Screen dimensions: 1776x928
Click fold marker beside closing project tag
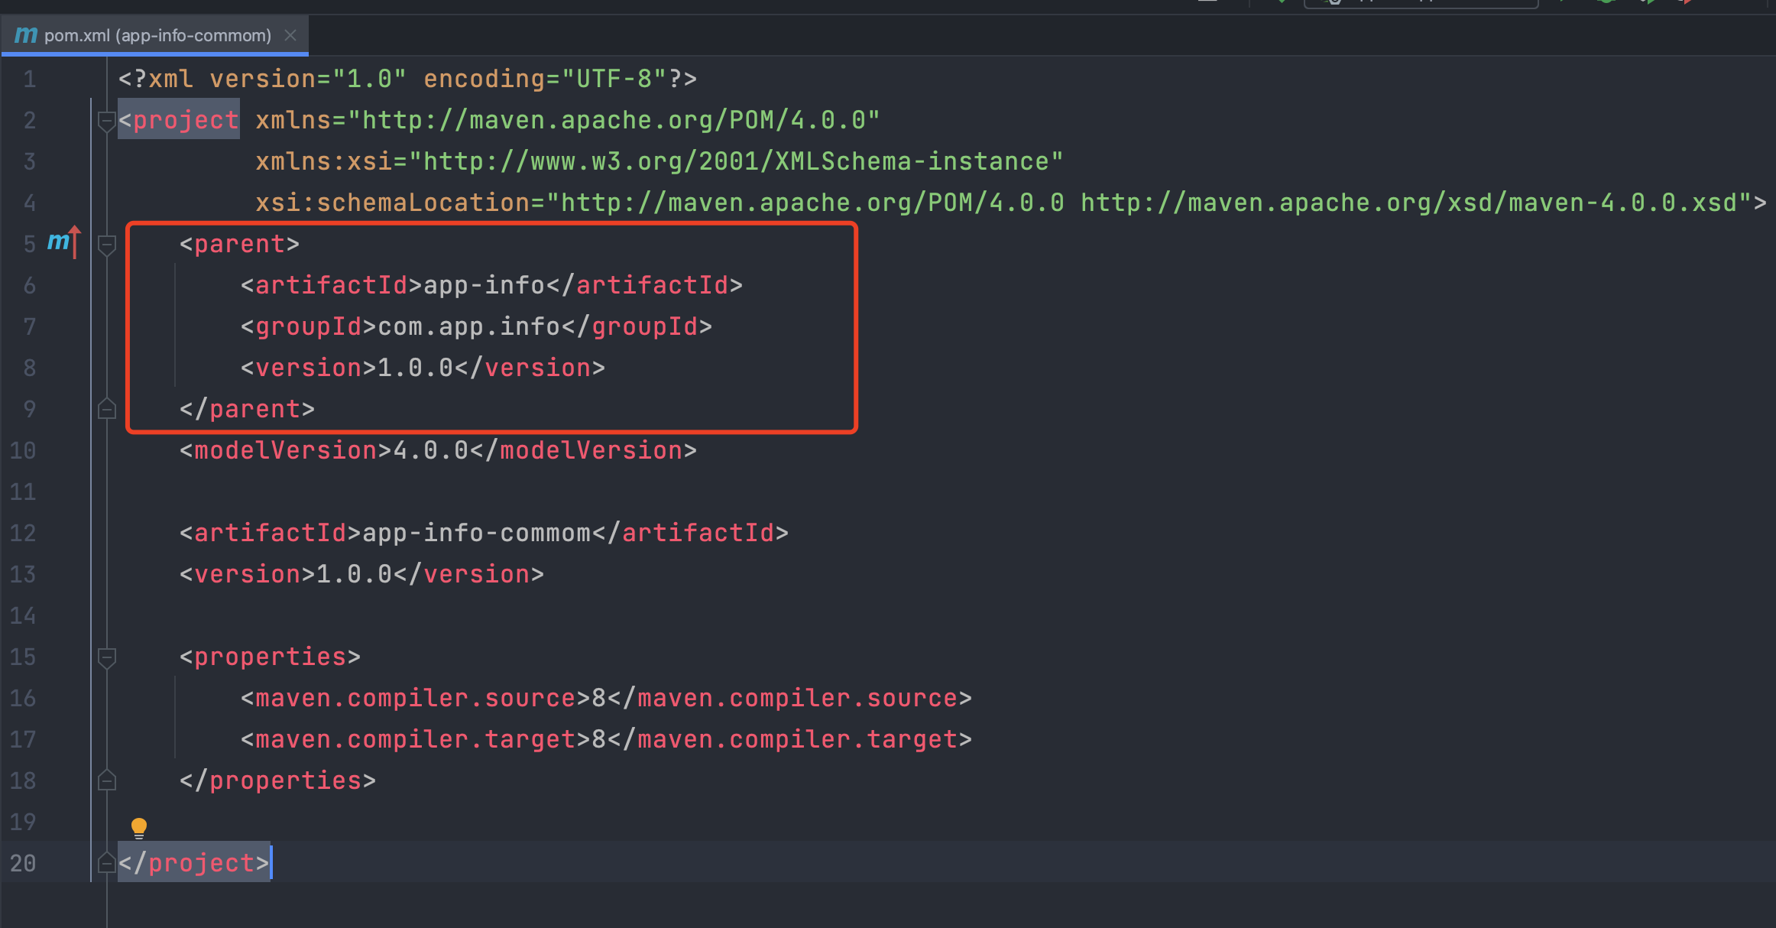(x=106, y=864)
